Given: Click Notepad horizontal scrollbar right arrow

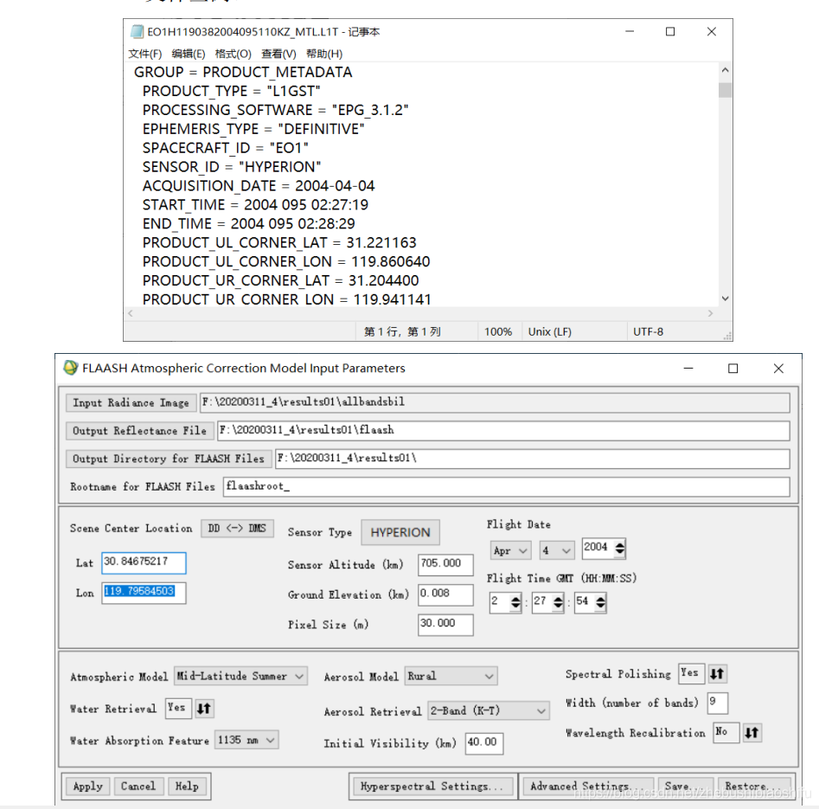Looking at the screenshot, I should [710, 313].
